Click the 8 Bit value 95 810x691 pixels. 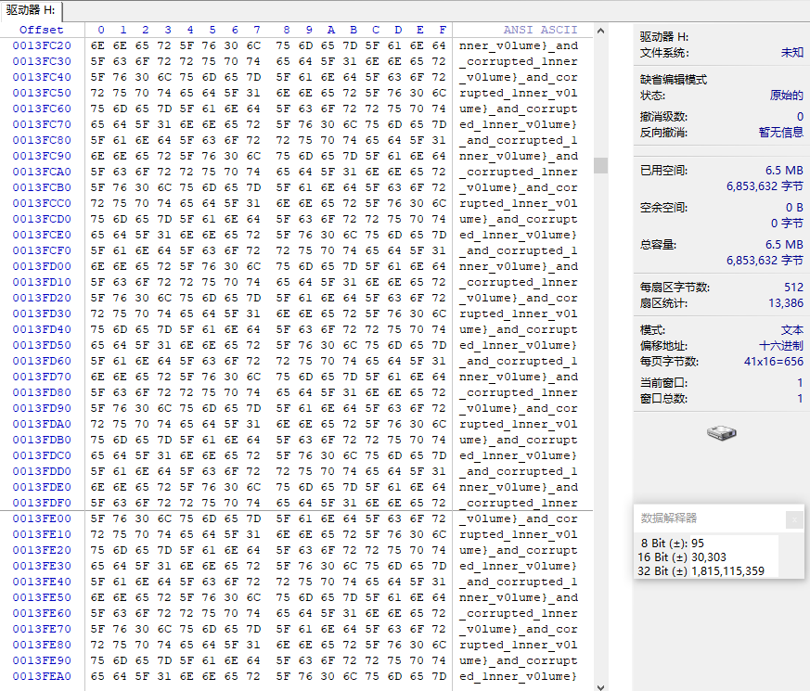tap(698, 544)
